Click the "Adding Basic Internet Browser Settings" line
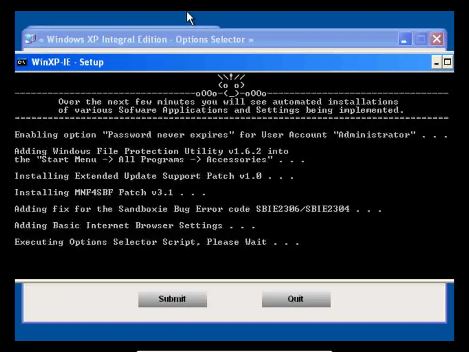 (135, 225)
